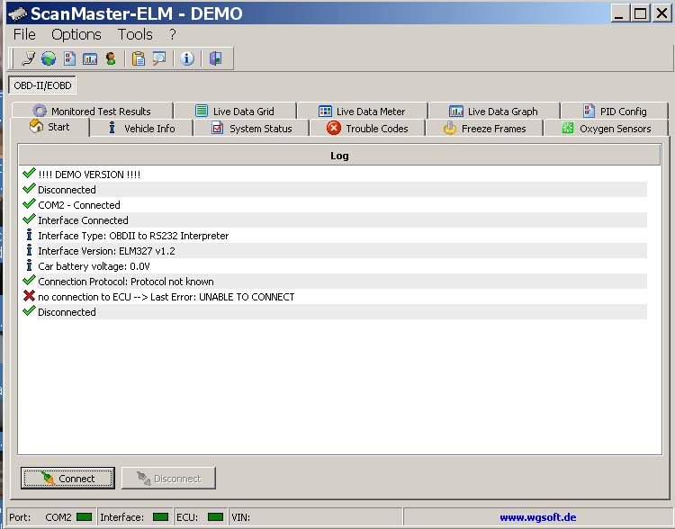The width and height of the screenshot is (675, 529).
Task: Switch to the Monitored Test Results tab
Action: click(x=92, y=111)
